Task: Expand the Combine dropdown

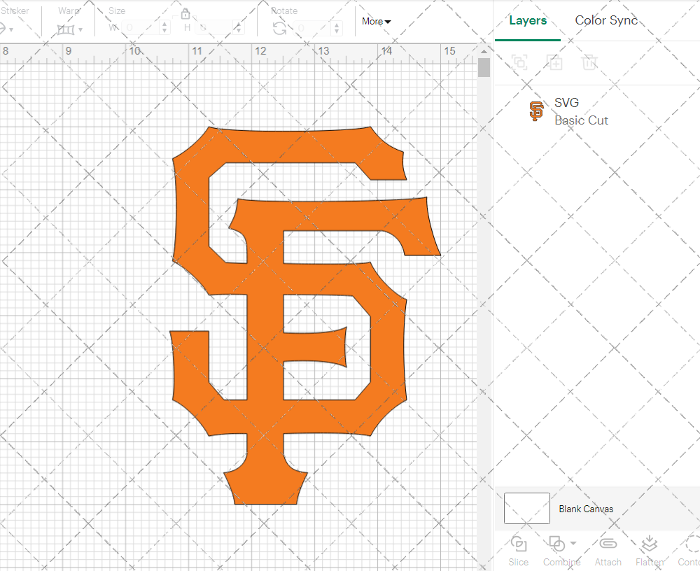Action: click(x=573, y=543)
